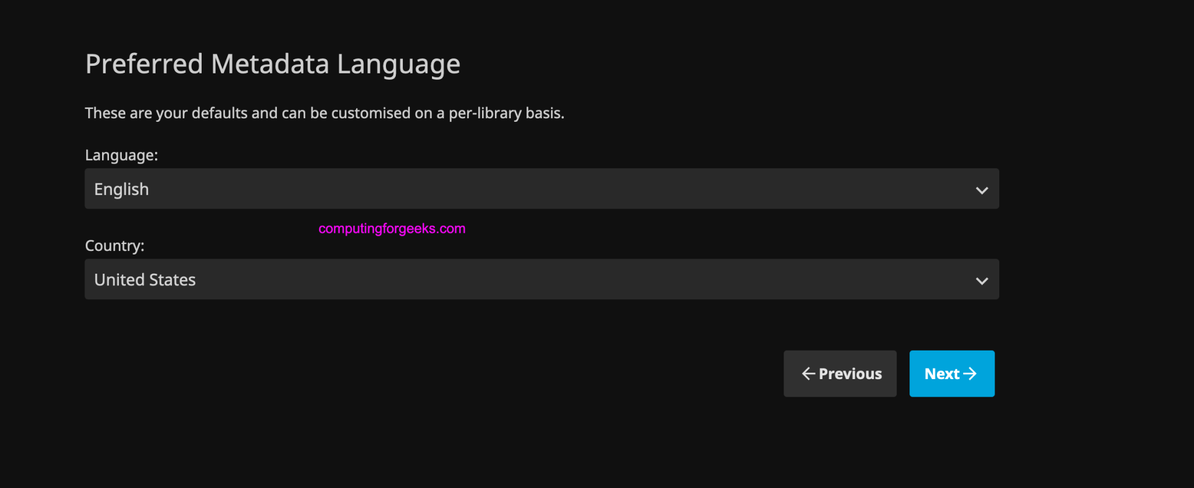This screenshot has height=488, width=1194.
Task: Go to the Next setup step
Action: click(951, 374)
